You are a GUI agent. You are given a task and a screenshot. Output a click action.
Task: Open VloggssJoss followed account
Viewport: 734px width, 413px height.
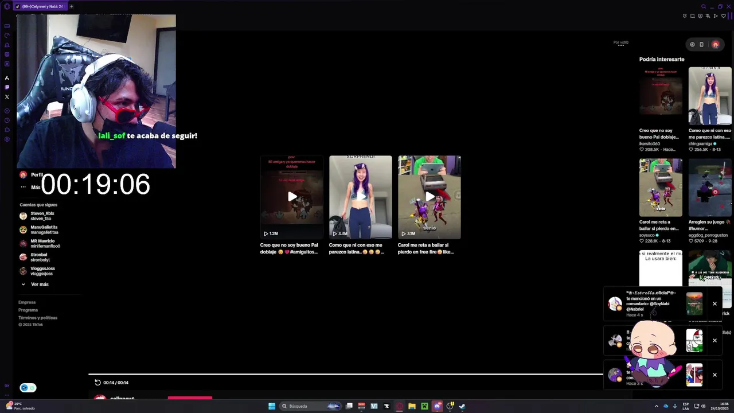[42, 271]
